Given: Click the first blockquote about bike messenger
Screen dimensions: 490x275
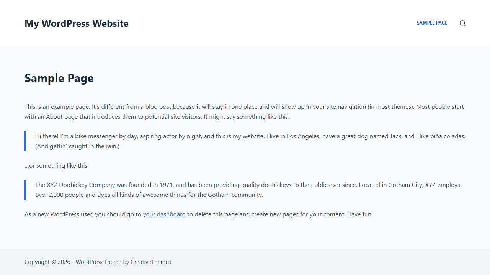Looking at the screenshot, I should 245,141.
